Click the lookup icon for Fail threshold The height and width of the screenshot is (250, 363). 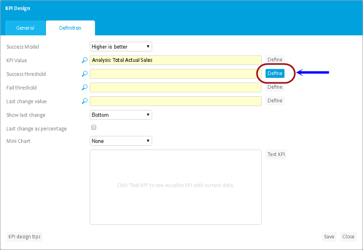[85, 87]
